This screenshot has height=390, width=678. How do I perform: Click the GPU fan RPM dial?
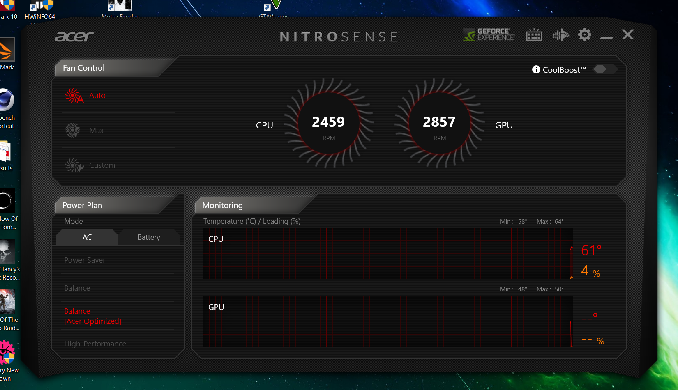coord(440,123)
